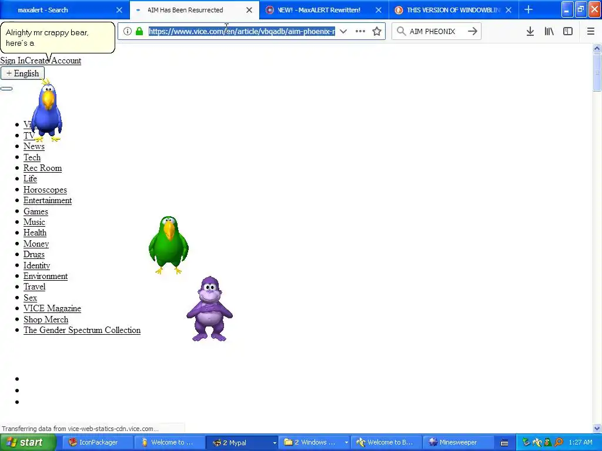
Task: Open the Drugs section link
Action: [x=34, y=255]
